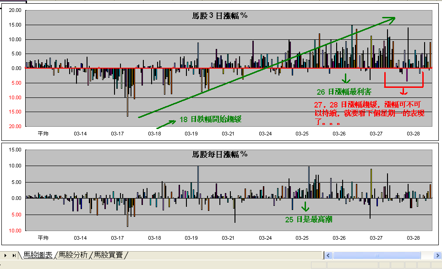This screenshot has height=269, width=442.
Task: Click the last sheet navigation arrow
Action: pyautogui.click(x=14, y=255)
